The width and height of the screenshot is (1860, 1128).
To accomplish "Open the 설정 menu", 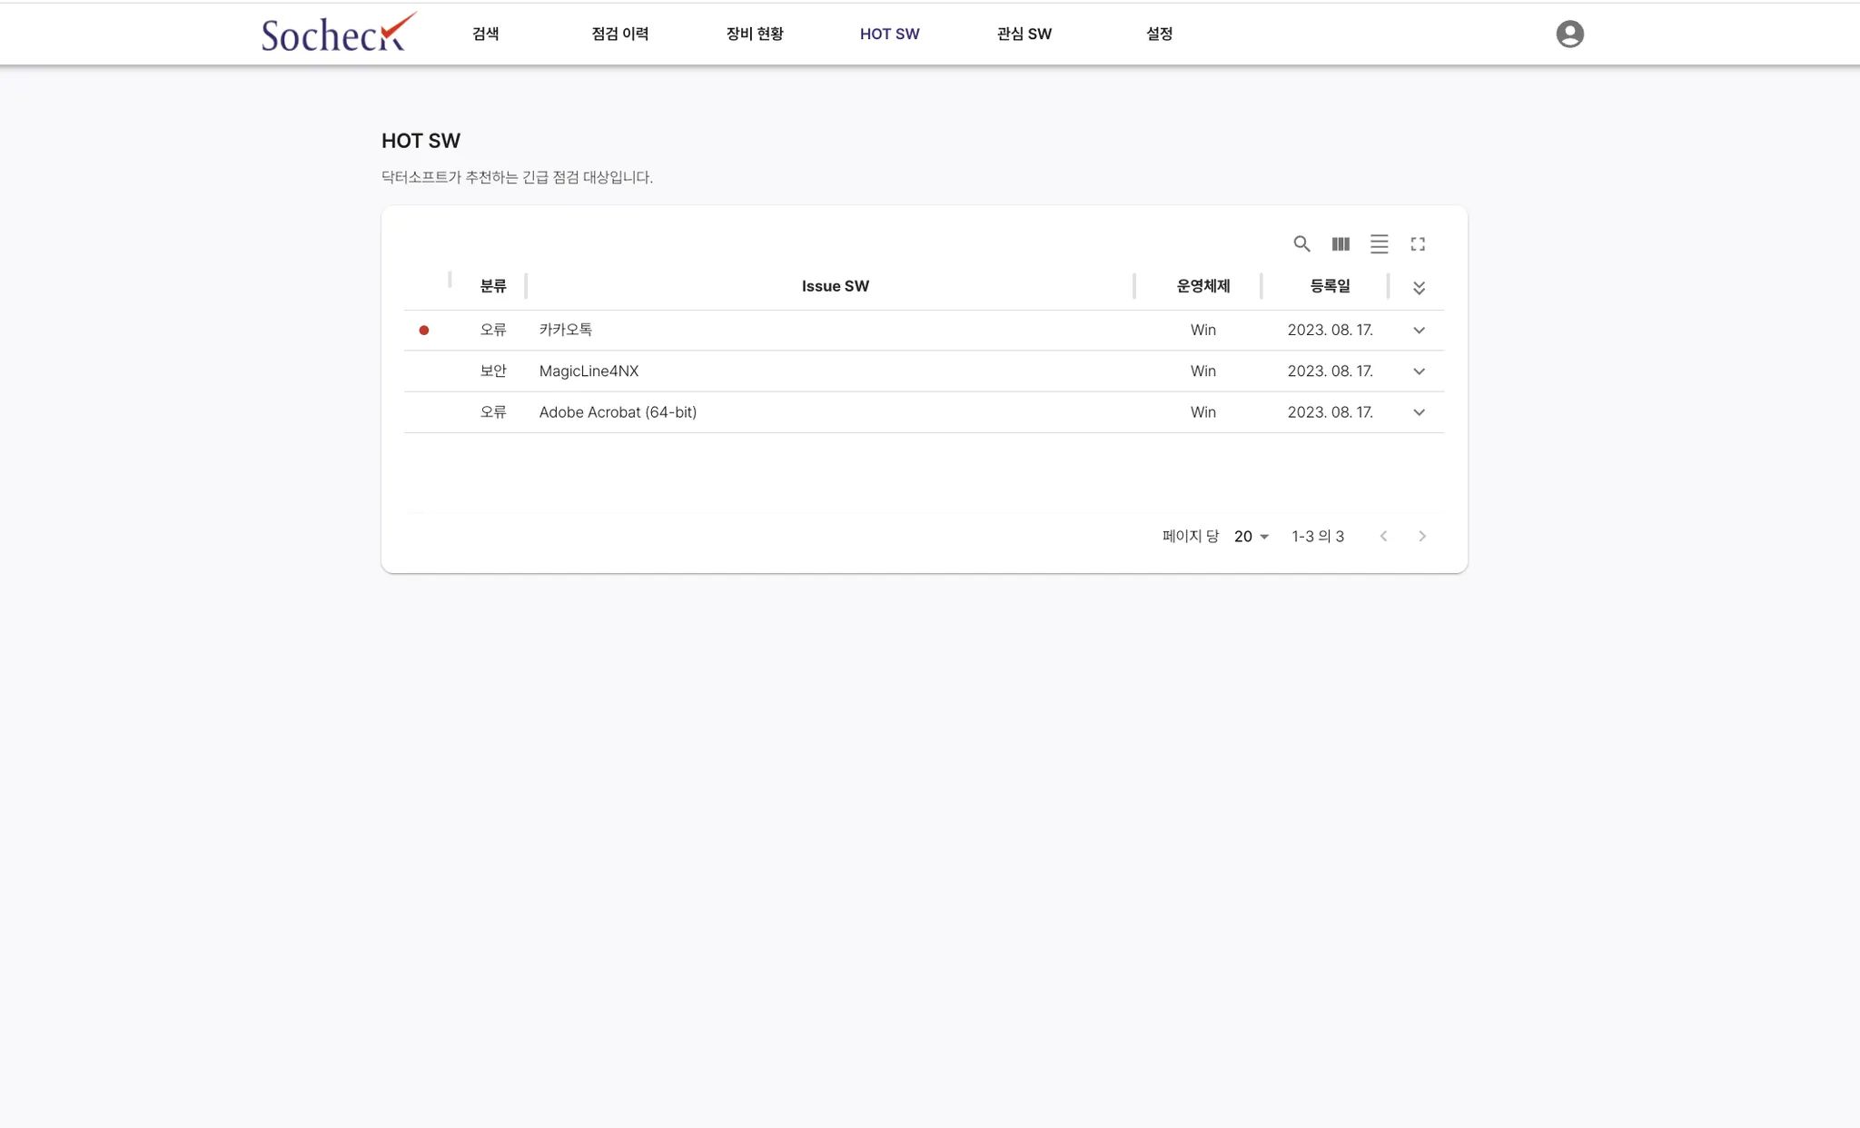I will click(x=1159, y=34).
